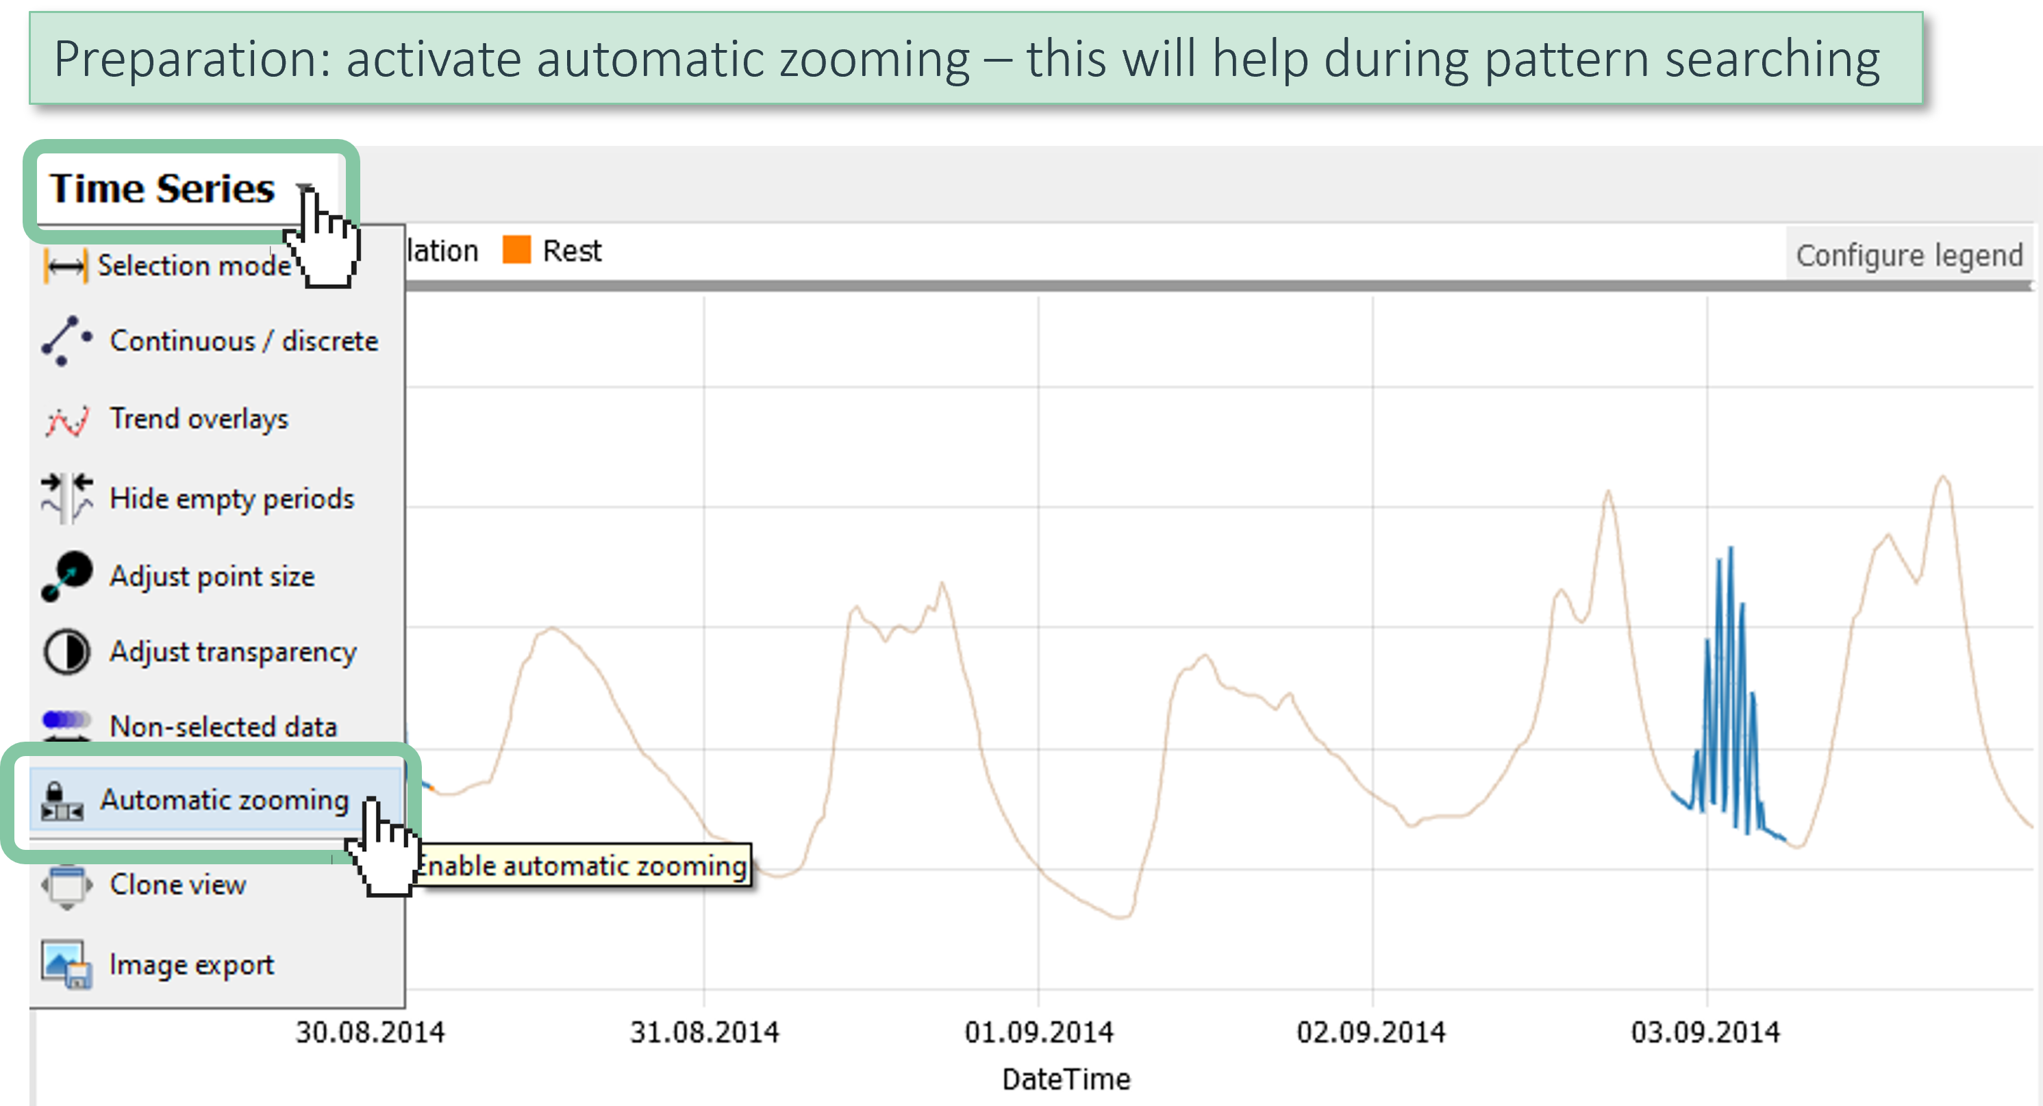Click the Clone view icon
This screenshot has height=1106, width=2043.
point(66,885)
